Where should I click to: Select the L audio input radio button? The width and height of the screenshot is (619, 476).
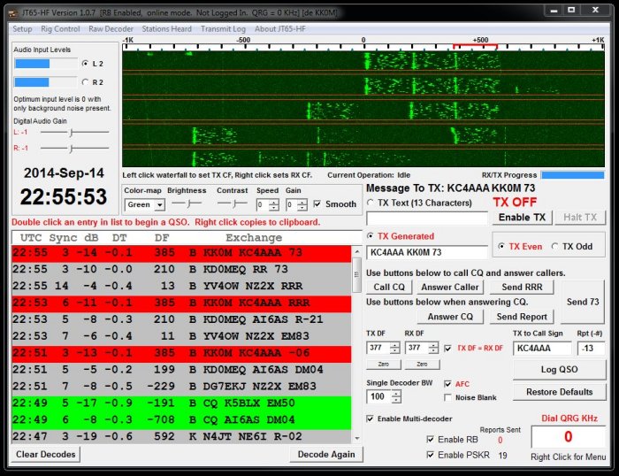tap(85, 63)
